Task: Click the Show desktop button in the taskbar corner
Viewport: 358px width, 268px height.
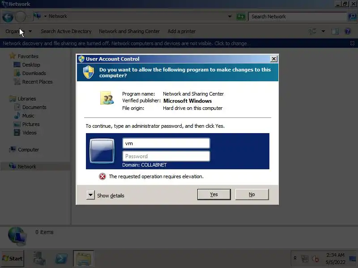Action: tap(353, 259)
